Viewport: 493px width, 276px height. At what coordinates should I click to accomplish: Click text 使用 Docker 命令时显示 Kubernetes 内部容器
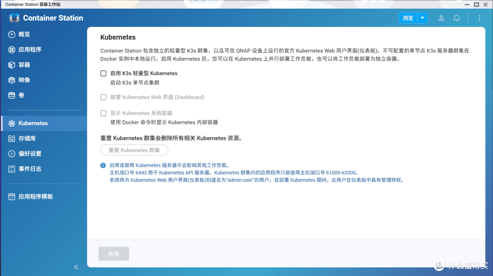[164, 123]
